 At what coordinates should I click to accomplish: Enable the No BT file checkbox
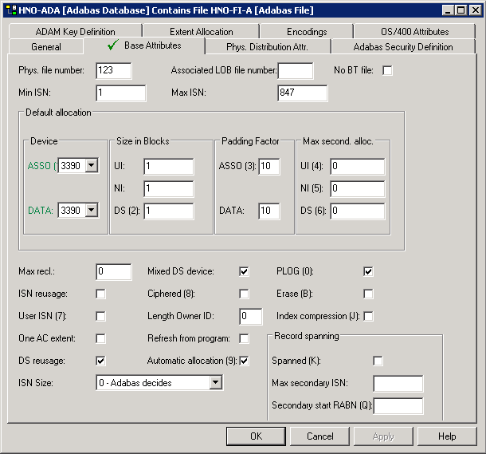coord(388,71)
